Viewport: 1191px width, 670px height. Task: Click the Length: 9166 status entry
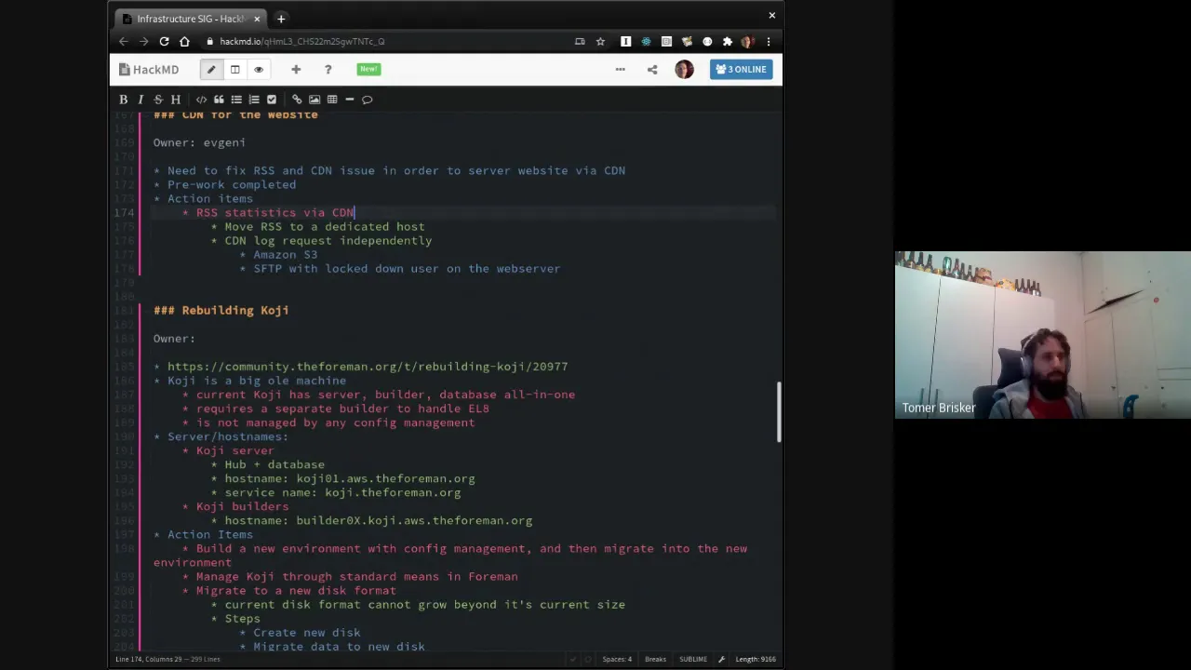click(755, 659)
